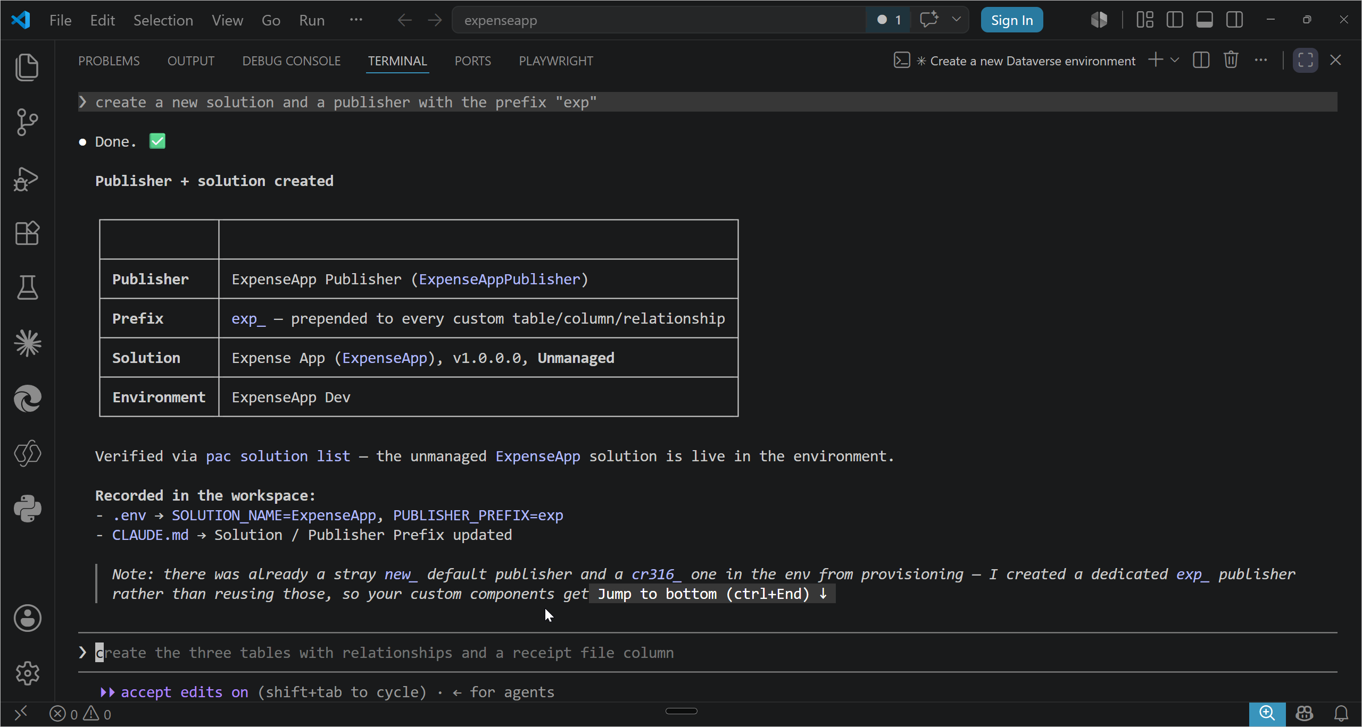Switch to PLAYWRIGHT tab
Image resolution: width=1362 pixels, height=727 pixels.
tap(556, 61)
